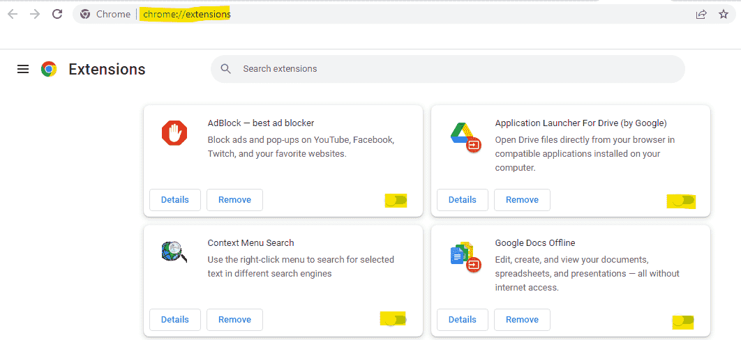This screenshot has height=340, width=741.
Task: Toggle the AdBlock extension switch
Action: pyautogui.click(x=396, y=201)
